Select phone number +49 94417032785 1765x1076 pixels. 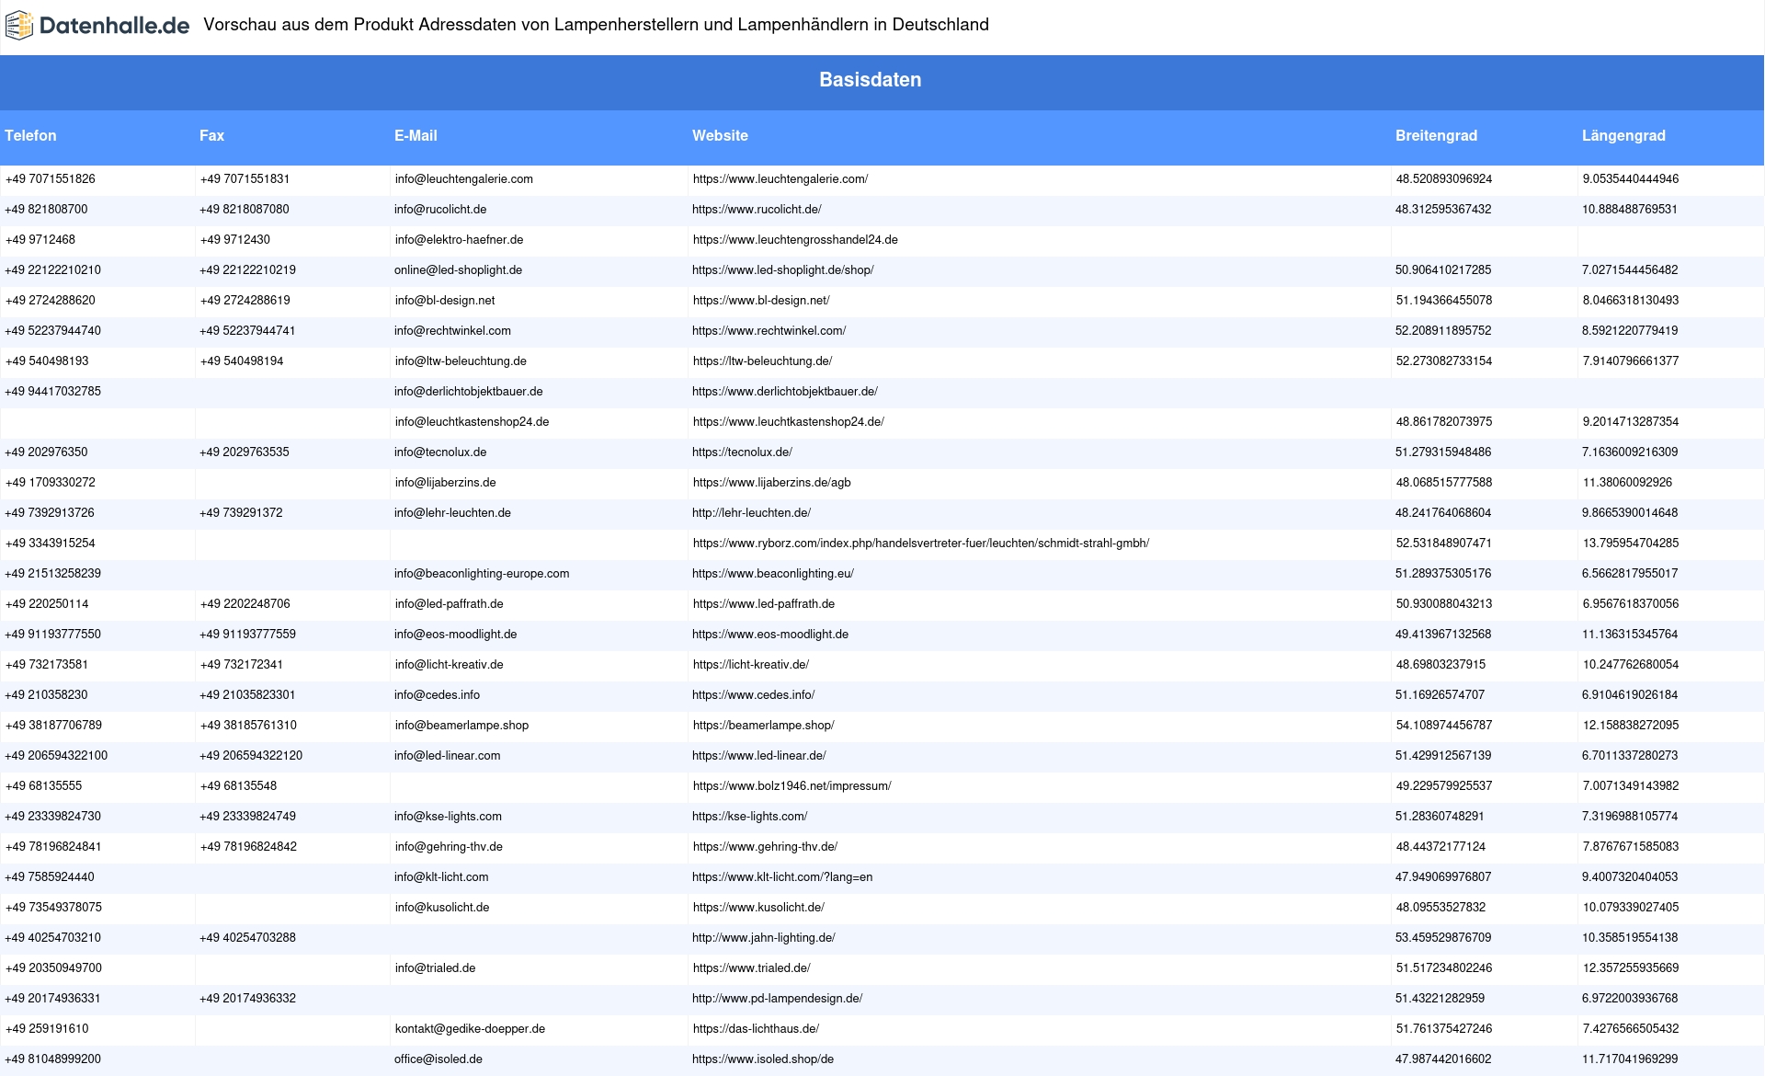(53, 392)
